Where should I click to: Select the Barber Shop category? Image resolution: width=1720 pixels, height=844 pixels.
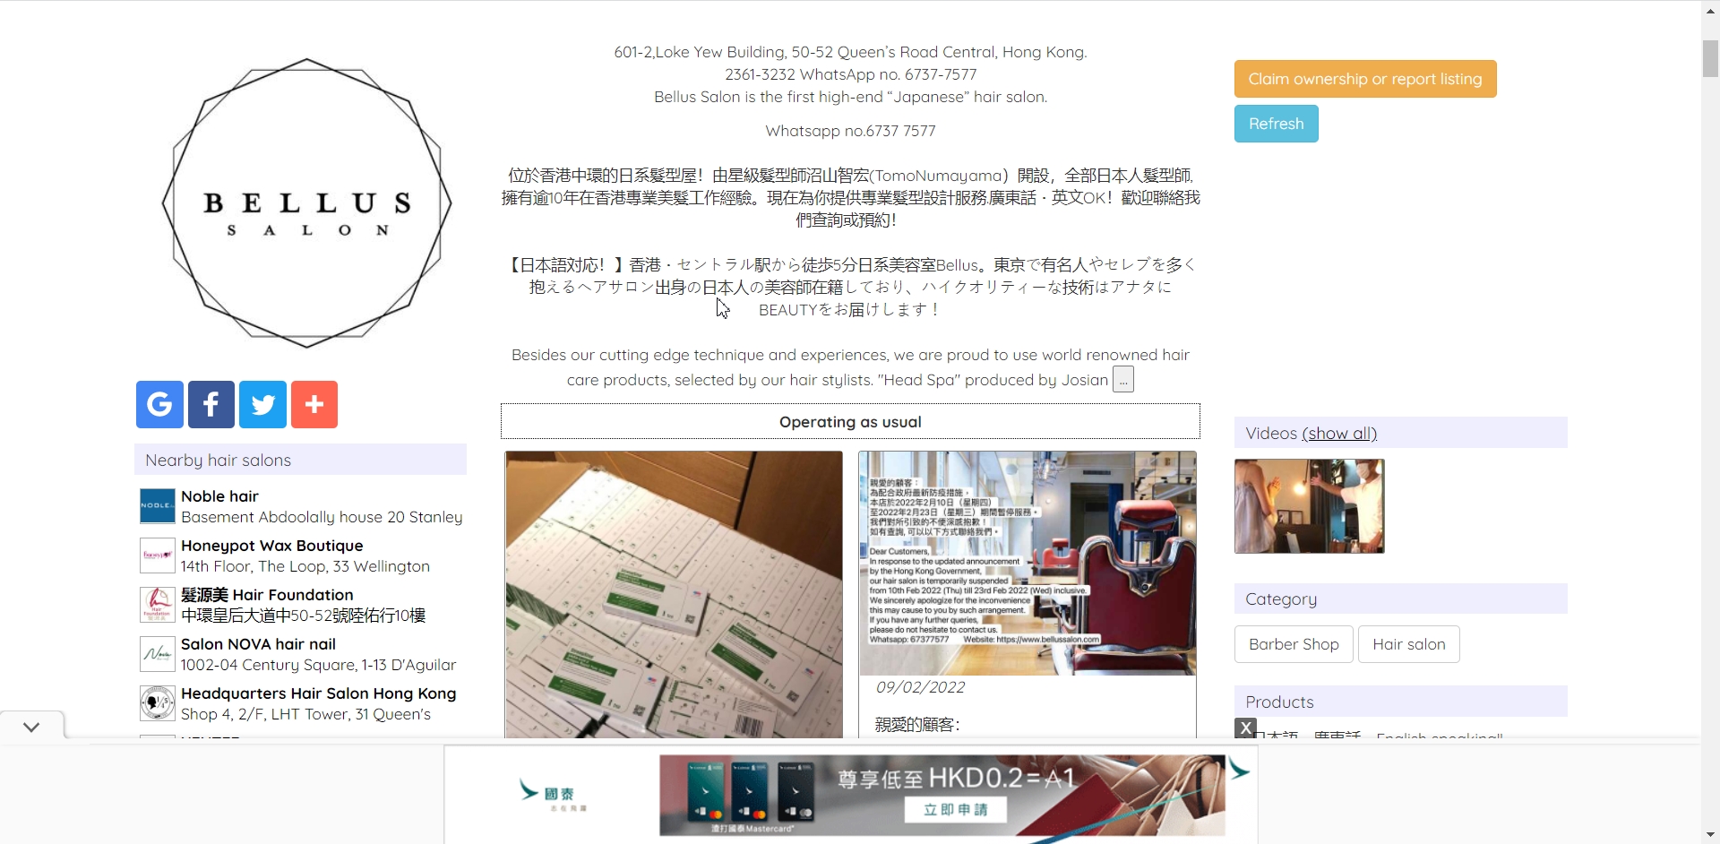tap(1294, 644)
